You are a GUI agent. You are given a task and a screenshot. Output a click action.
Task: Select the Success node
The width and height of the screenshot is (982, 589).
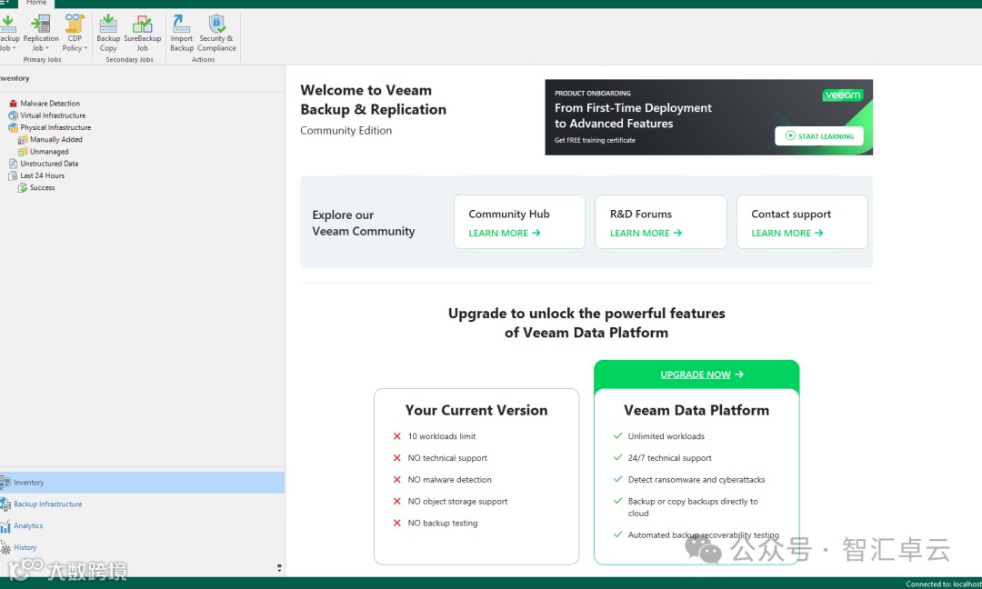tap(42, 188)
